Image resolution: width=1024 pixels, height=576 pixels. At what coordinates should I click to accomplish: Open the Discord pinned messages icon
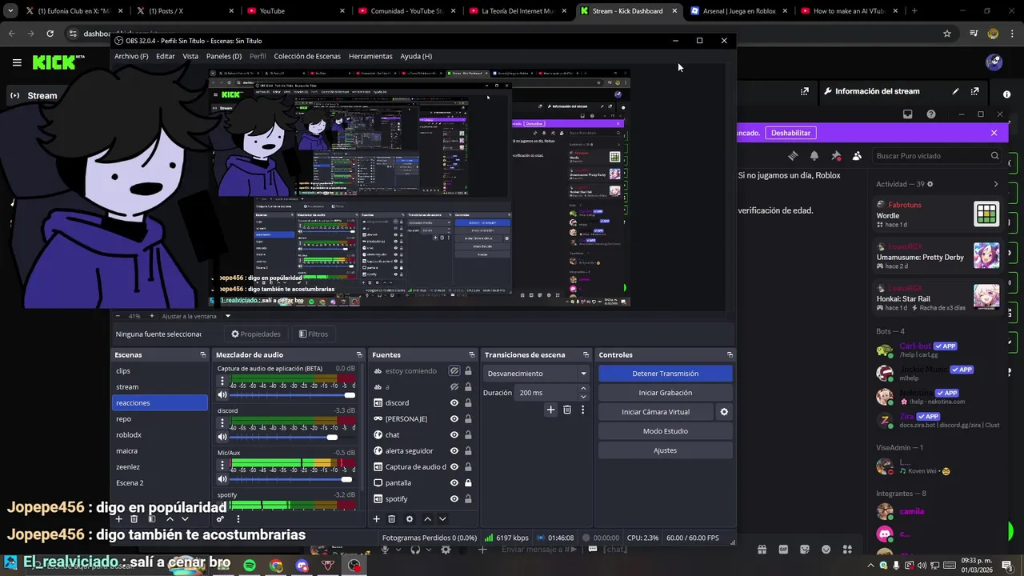pyautogui.click(x=836, y=156)
